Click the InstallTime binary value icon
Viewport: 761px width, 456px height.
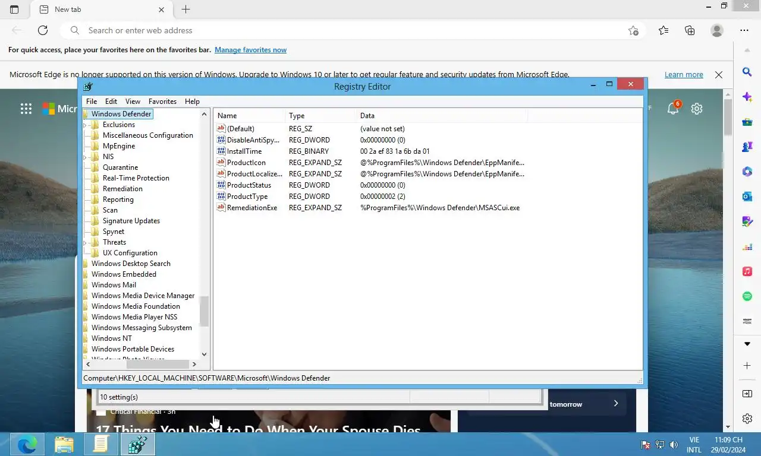click(221, 151)
